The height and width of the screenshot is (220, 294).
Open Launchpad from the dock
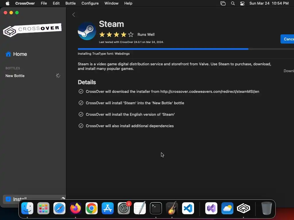coord(43,208)
